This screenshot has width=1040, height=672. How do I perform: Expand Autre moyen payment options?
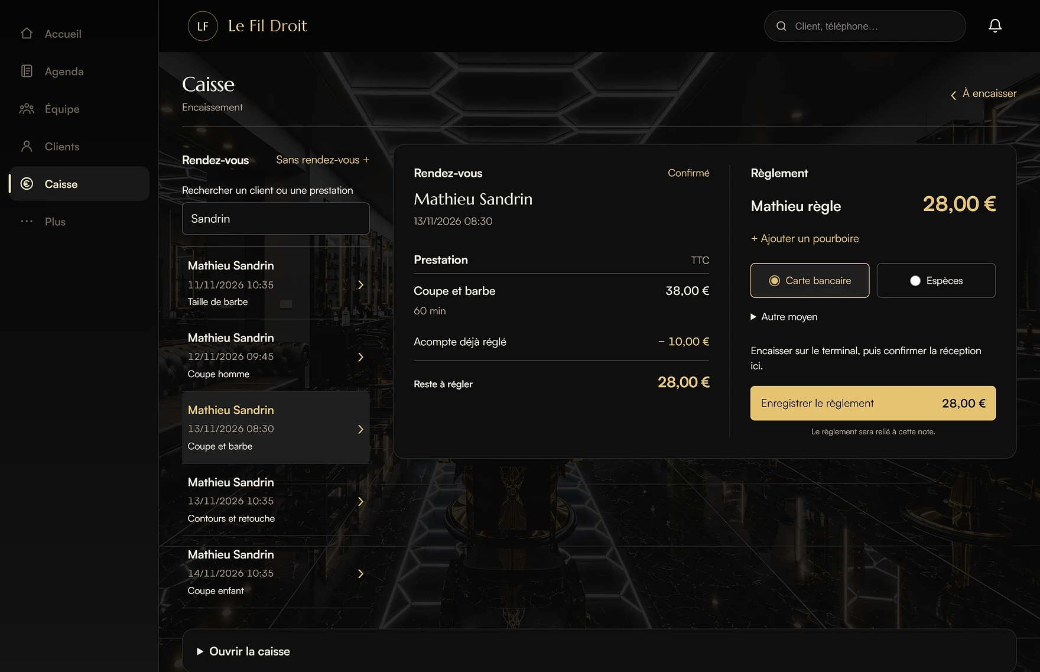pos(784,317)
